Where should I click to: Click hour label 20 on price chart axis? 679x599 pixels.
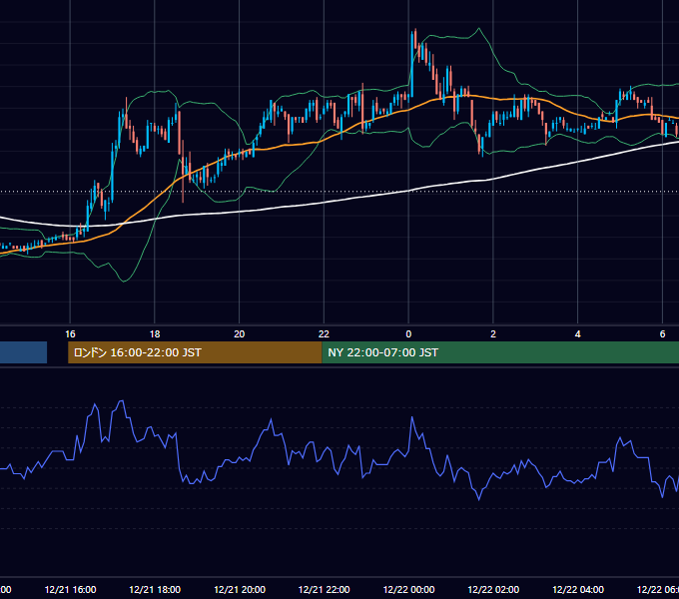[239, 334]
